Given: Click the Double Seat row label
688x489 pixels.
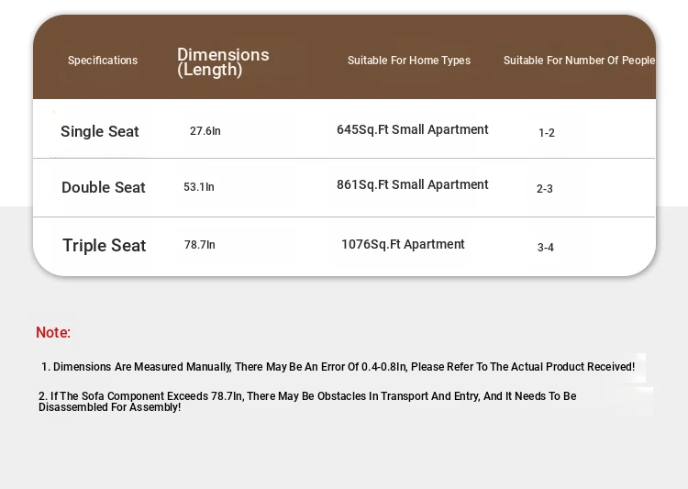Looking at the screenshot, I should [104, 187].
